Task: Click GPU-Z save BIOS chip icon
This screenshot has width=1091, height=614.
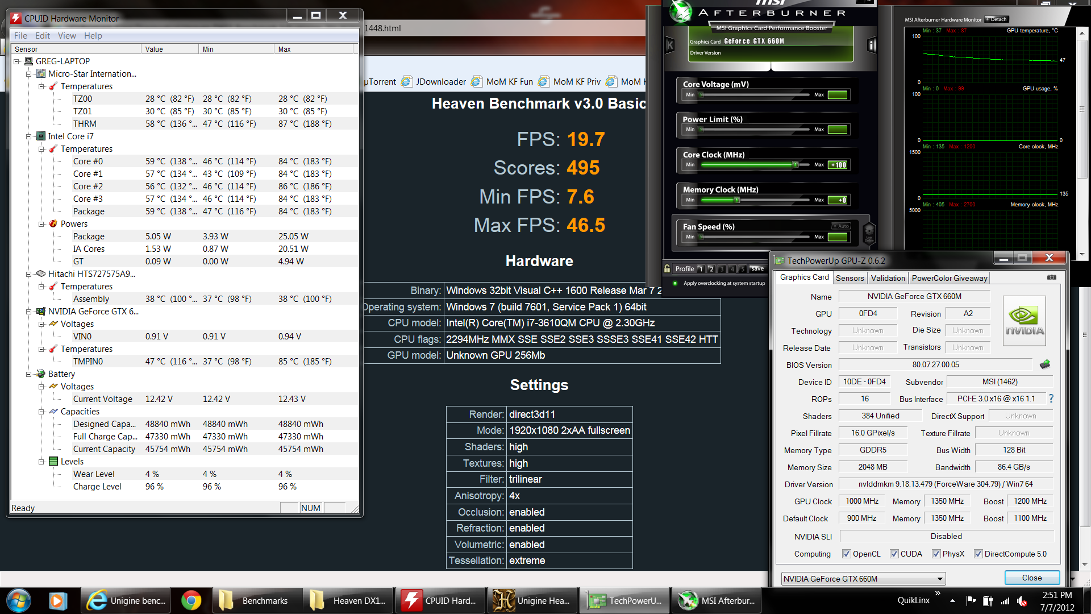Action: (1045, 364)
